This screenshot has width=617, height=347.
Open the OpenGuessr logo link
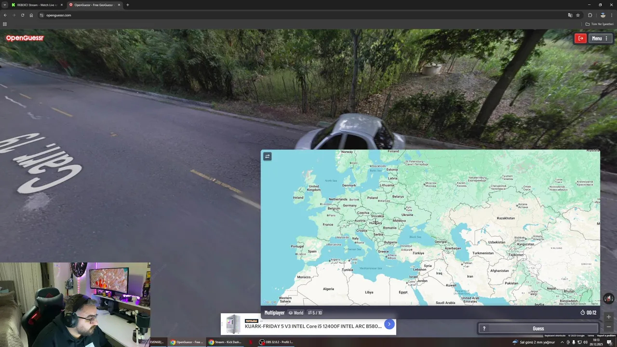[x=25, y=38]
